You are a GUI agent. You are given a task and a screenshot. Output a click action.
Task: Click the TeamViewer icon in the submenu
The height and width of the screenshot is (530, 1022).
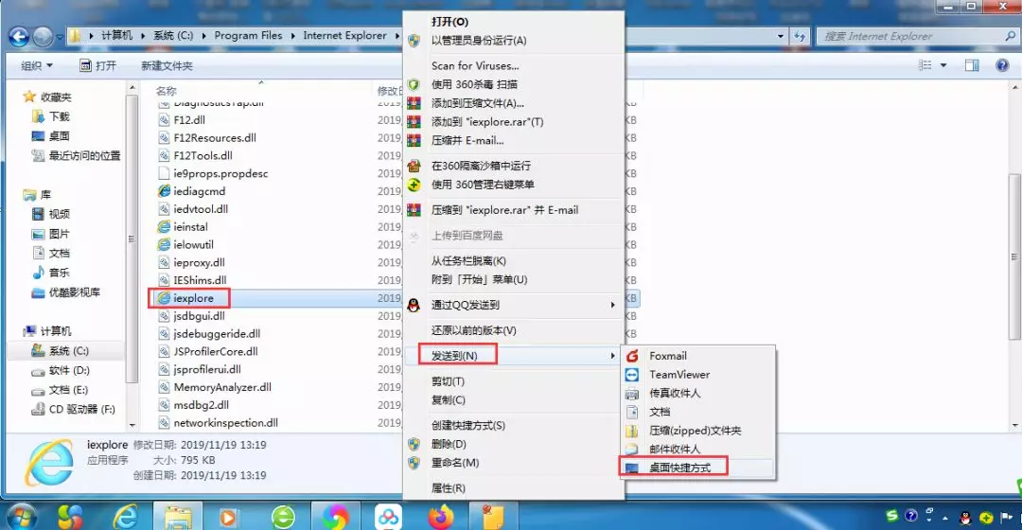coord(632,375)
